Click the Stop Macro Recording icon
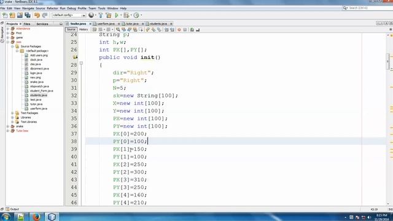This screenshot has height=221, width=393. [x=185, y=29]
